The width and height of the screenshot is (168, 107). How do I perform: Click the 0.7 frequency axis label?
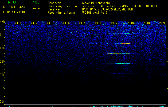click(x=2, y=88)
